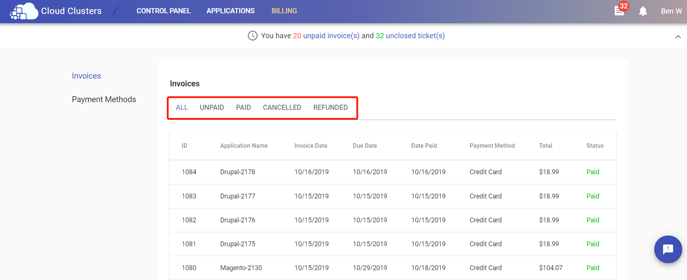Screen dimensions: 687x280
Task: Open the notifications bell icon
Action: click(x=643, y=11)
